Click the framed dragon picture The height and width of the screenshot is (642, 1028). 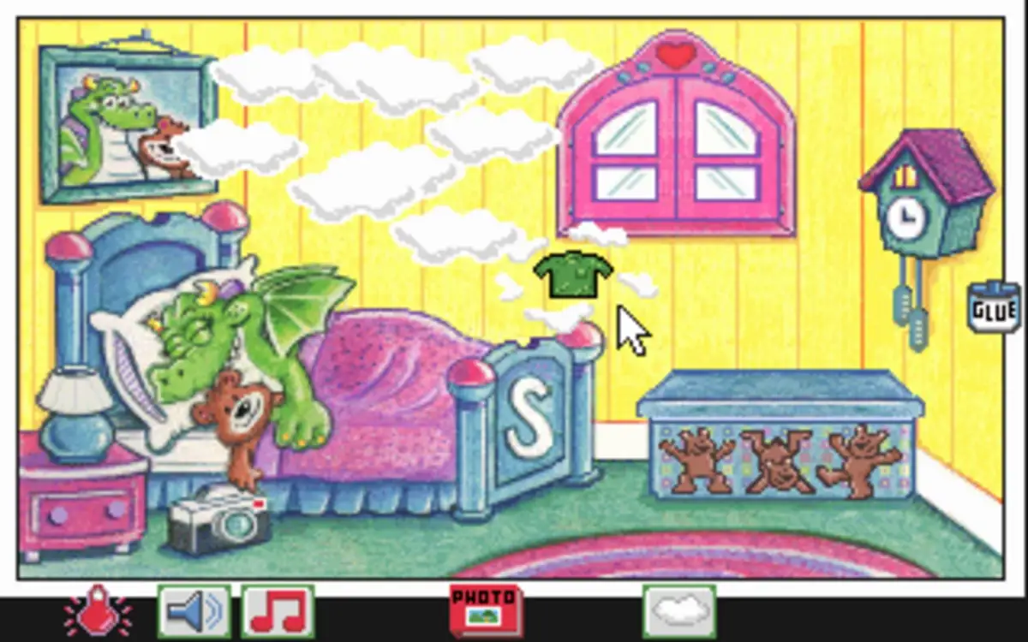(126, 126)
